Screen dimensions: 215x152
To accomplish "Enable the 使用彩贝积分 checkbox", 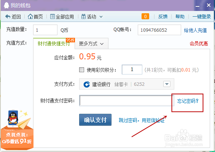I will 81,70.
